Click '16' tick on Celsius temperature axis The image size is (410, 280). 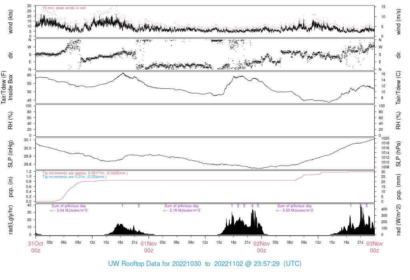[383, 74]
